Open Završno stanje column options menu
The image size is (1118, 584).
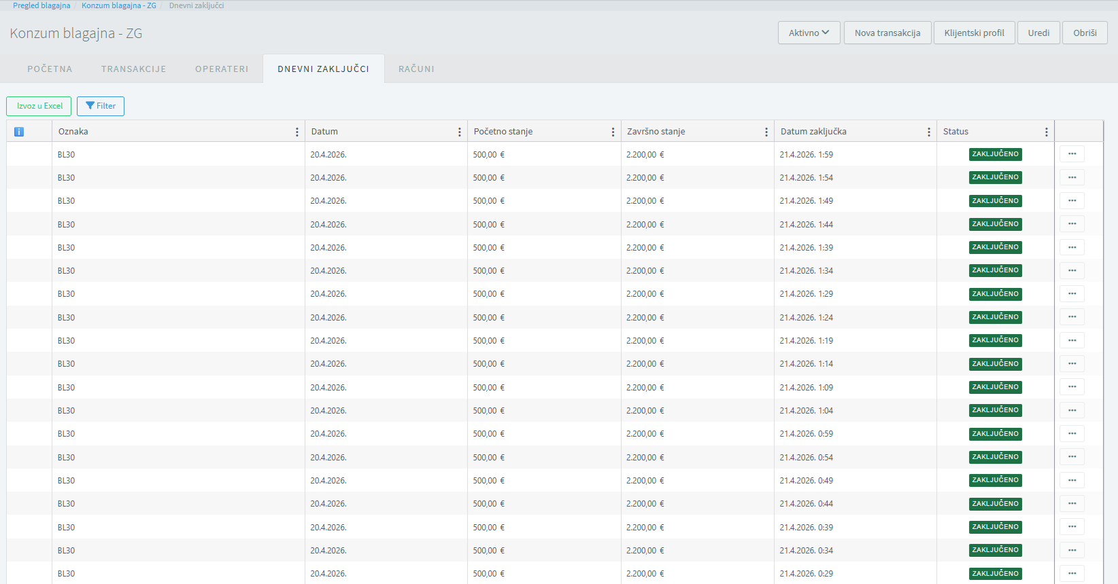click(766, 132)
